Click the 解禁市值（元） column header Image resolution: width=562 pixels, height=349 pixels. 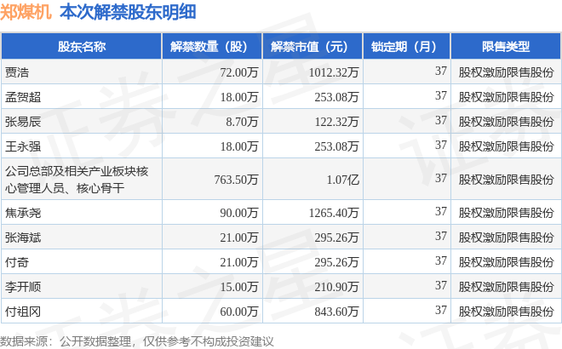[x=313, y=47]
